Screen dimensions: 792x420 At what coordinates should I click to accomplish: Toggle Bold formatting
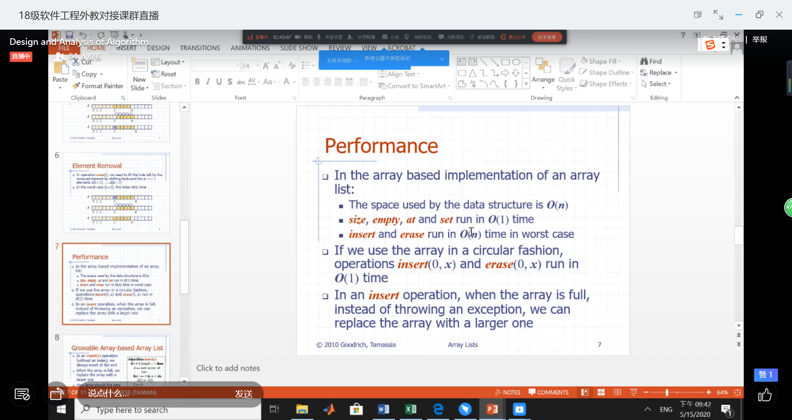[x=197, y=82]
